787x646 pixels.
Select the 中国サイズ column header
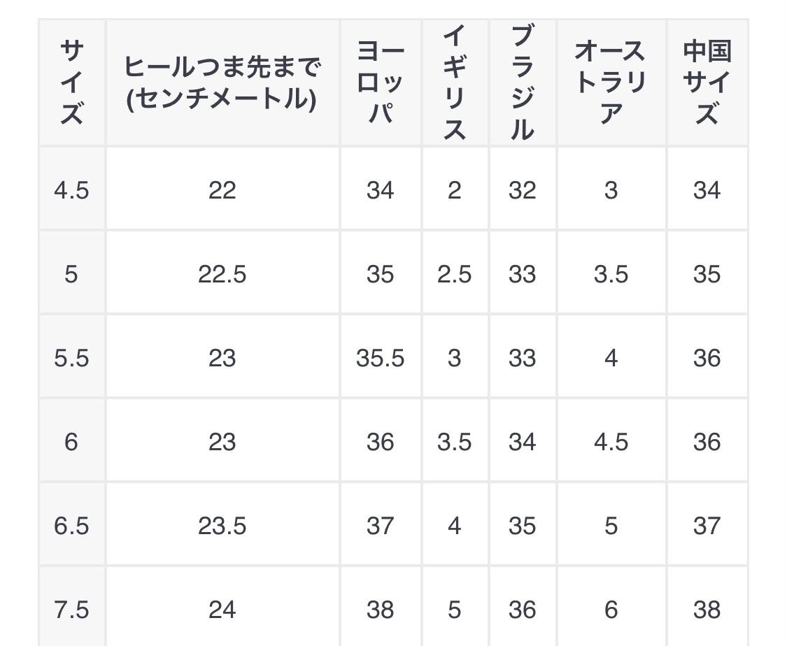pos(707,82)
